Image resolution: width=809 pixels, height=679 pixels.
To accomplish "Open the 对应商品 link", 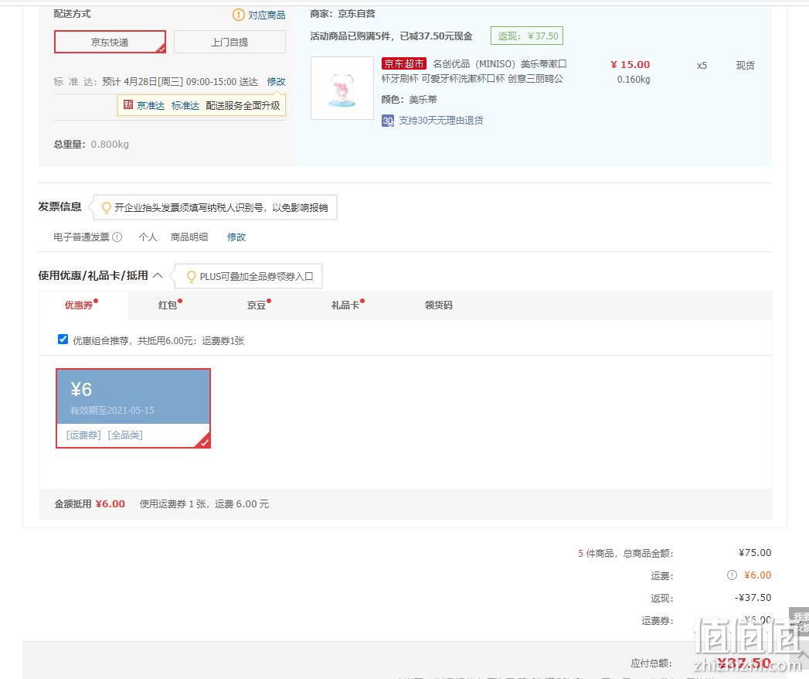I will 267,15.
